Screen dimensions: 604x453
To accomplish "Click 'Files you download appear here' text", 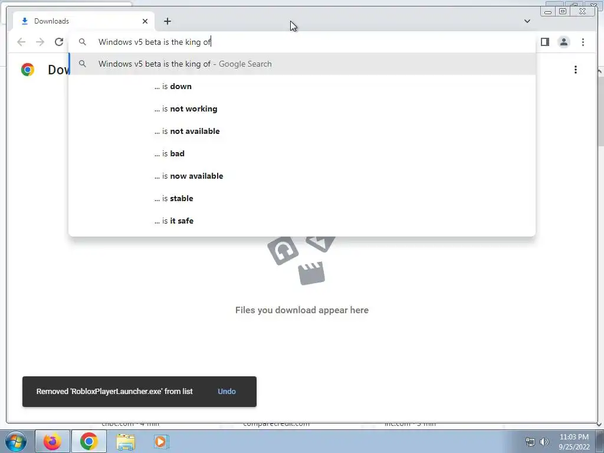I will tap(302, 310).
